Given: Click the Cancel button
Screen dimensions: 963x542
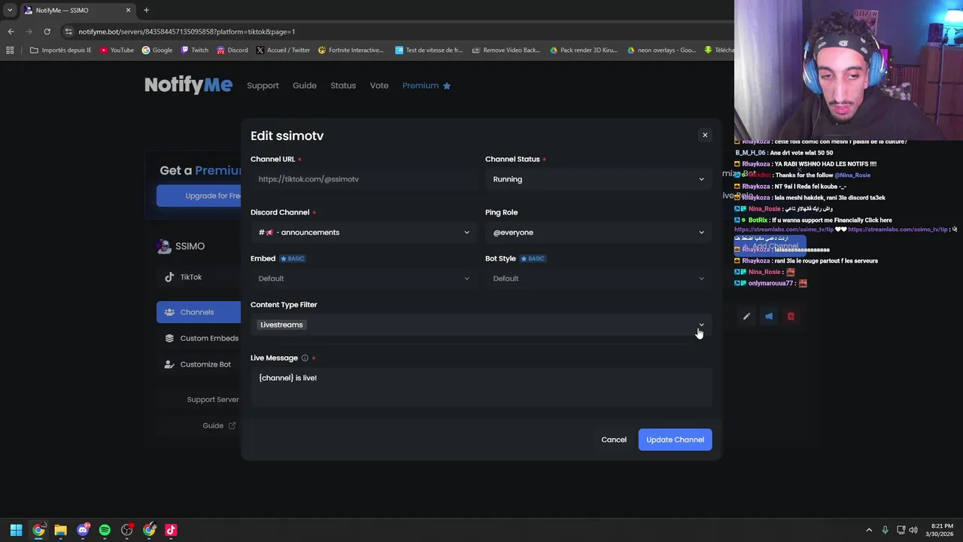Looking at the screenshot, I should pos(614,440).
